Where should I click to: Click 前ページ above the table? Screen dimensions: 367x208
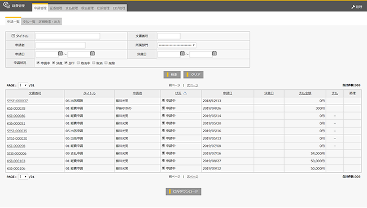[174, 85]
